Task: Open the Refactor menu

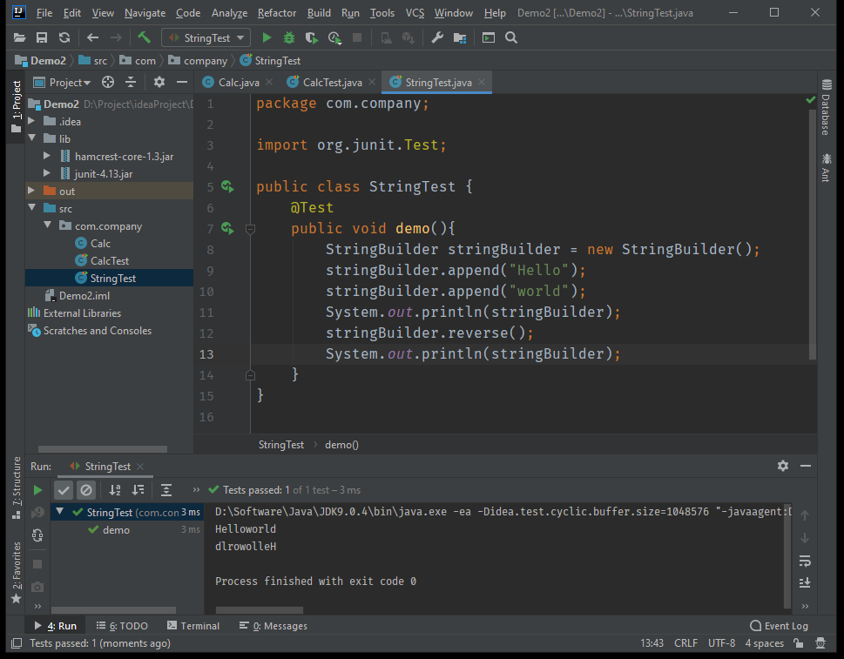Action: point(277,12)
